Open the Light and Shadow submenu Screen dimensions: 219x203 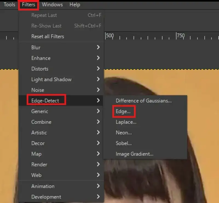click(x=51, y=80)
